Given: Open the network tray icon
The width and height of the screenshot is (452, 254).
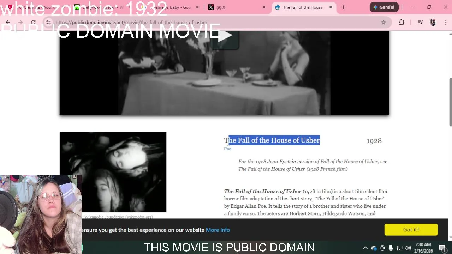Looking at the screenshot, I should point(399,248).
